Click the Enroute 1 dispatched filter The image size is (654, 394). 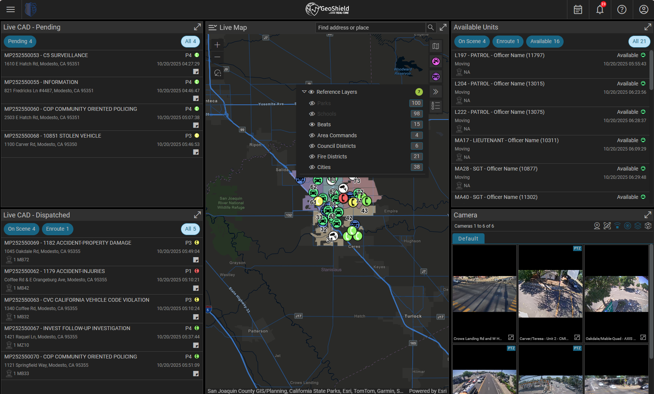click(x=57, y=229)
